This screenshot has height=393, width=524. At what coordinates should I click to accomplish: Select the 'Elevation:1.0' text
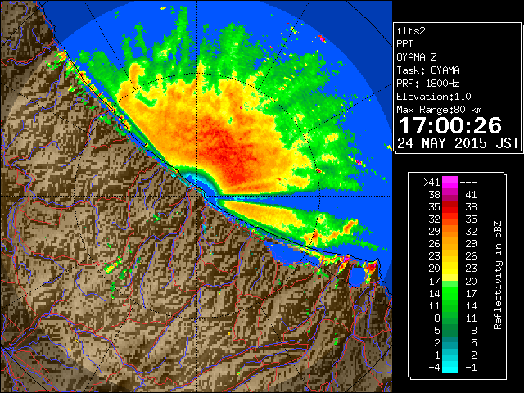(x=434, y=97)
